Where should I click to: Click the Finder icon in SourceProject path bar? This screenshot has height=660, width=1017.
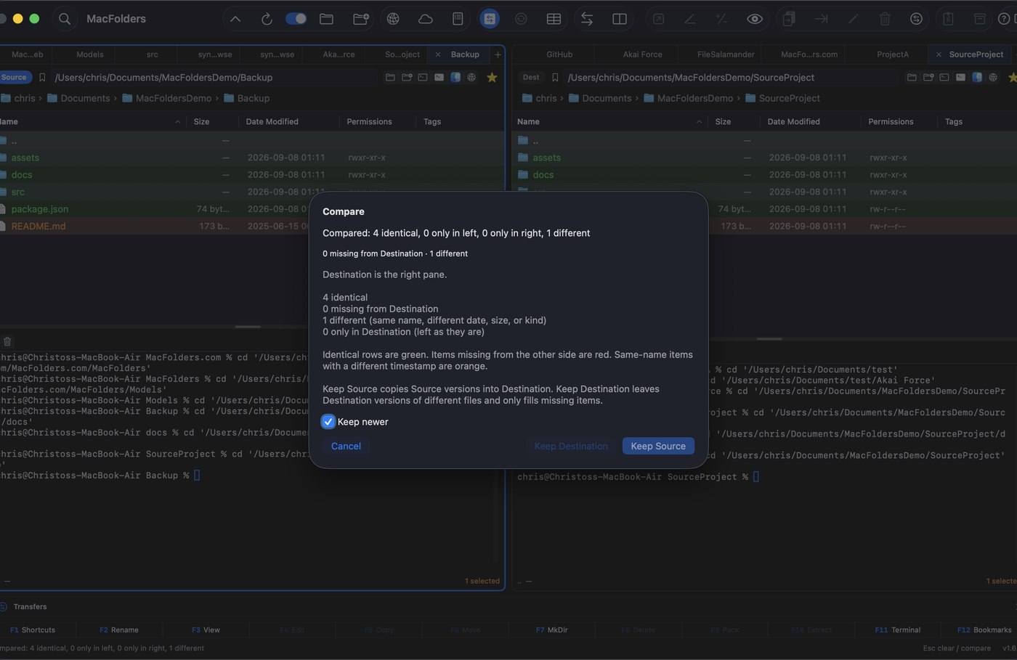point(977,77)
